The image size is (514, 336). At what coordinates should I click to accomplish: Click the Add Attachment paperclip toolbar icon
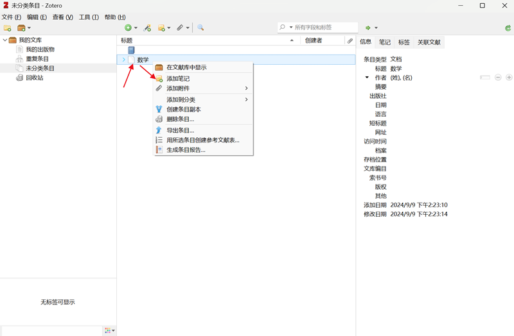pyautogui.click(x=180, y=28)
